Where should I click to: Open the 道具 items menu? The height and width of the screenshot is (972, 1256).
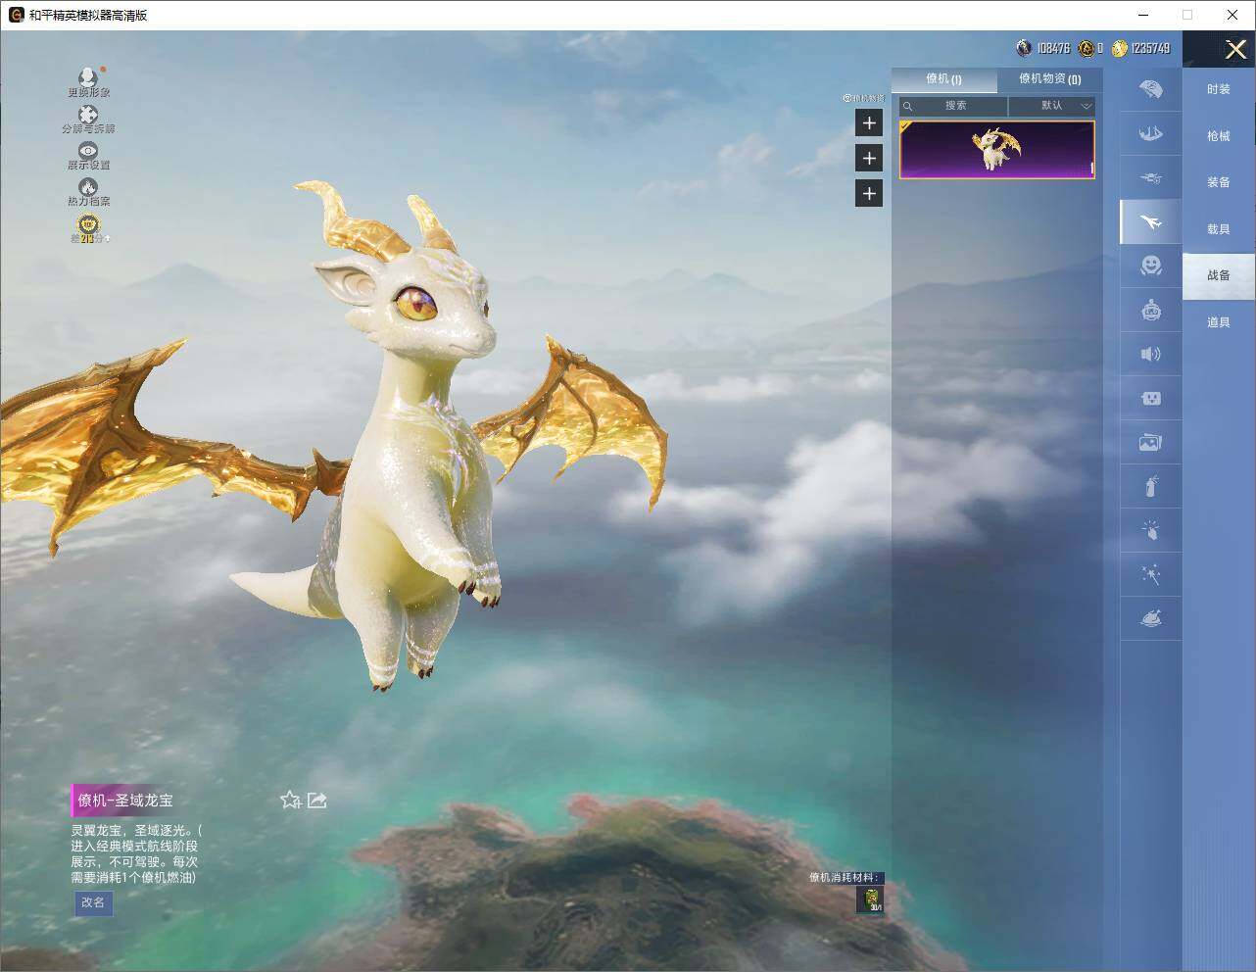pyautogui.click(x=1219, y=322)
